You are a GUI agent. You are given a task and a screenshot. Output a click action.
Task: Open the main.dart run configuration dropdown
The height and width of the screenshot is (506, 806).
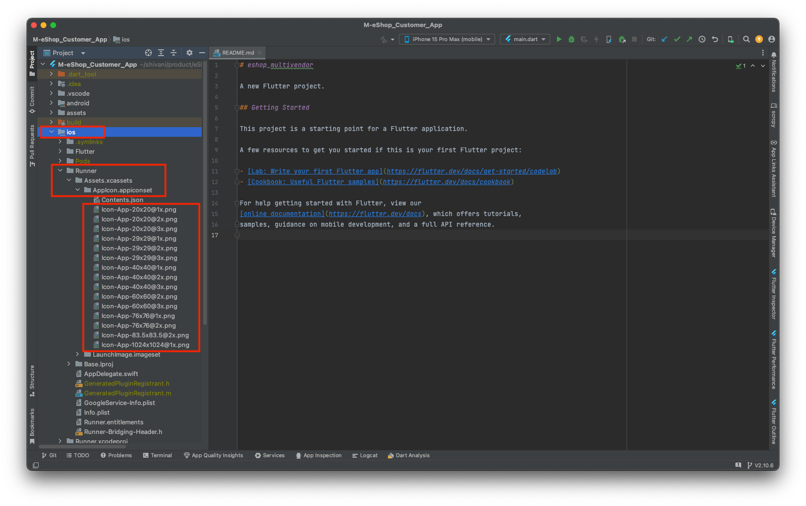coord(525,39)
